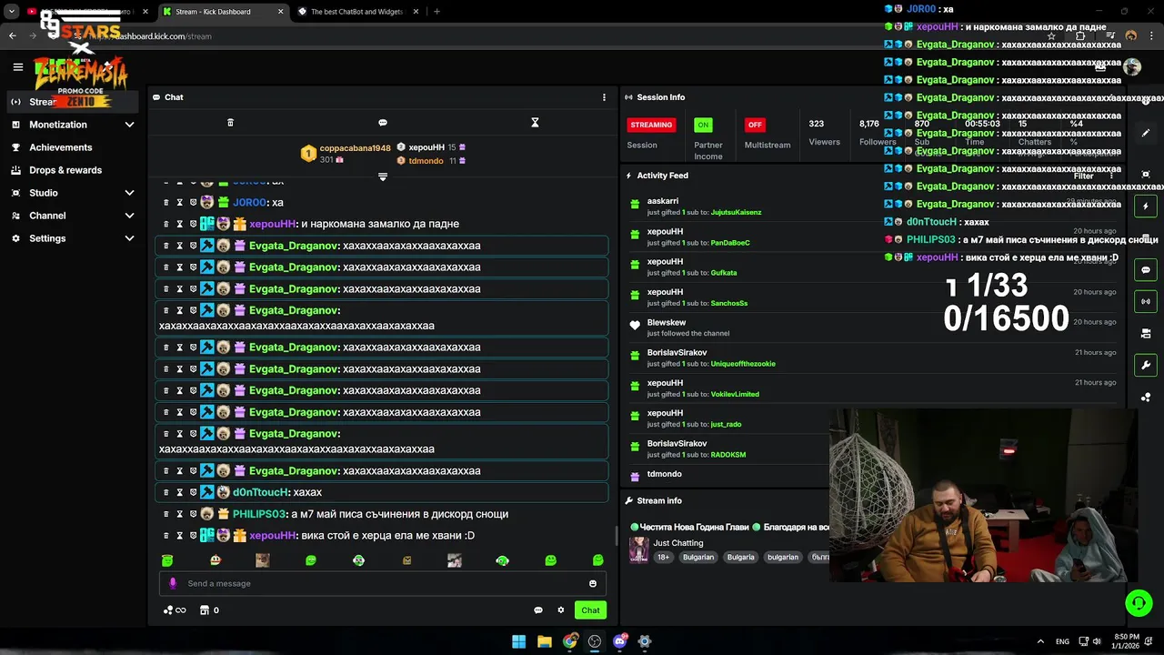
Task: Click the microphone icon in the message box
Action: (173, 583)
